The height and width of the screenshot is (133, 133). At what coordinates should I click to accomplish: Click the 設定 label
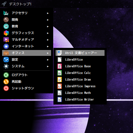15,60
